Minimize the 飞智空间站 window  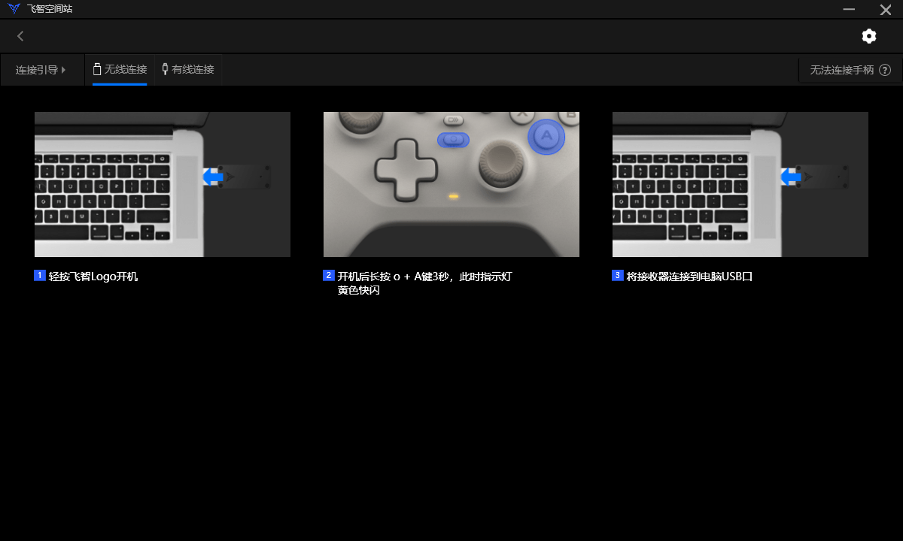[849, 9]
